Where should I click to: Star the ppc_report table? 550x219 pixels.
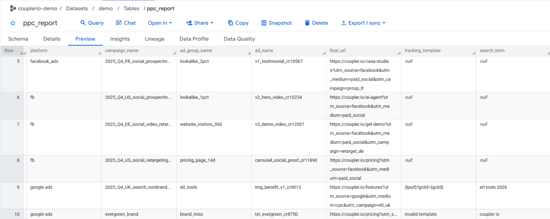(13, 23)
